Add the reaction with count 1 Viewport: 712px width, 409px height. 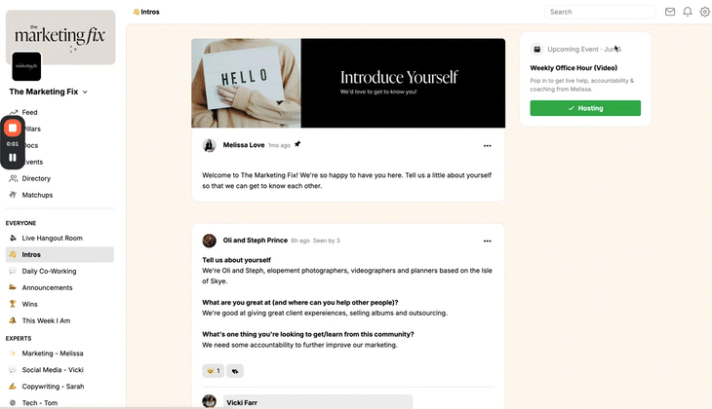coord(213,371)
